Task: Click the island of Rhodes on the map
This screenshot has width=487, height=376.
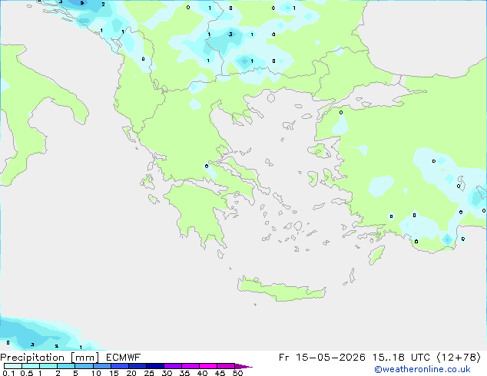Action: pyautogui.click(x=376, y=255)
